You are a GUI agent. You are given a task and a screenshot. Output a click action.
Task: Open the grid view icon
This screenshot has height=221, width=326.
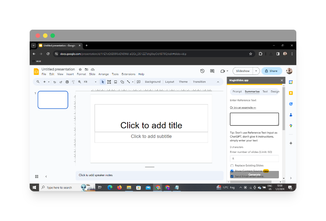37,177
